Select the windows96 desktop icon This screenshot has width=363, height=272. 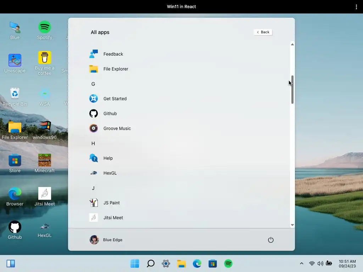pos(45,130)
